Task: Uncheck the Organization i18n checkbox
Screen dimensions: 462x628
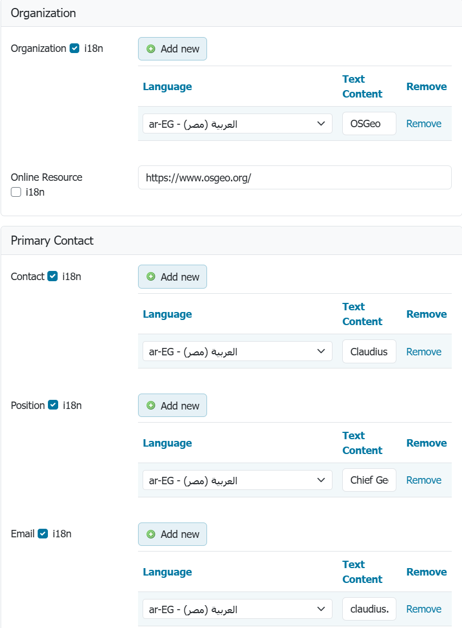Action: (74, 48)
